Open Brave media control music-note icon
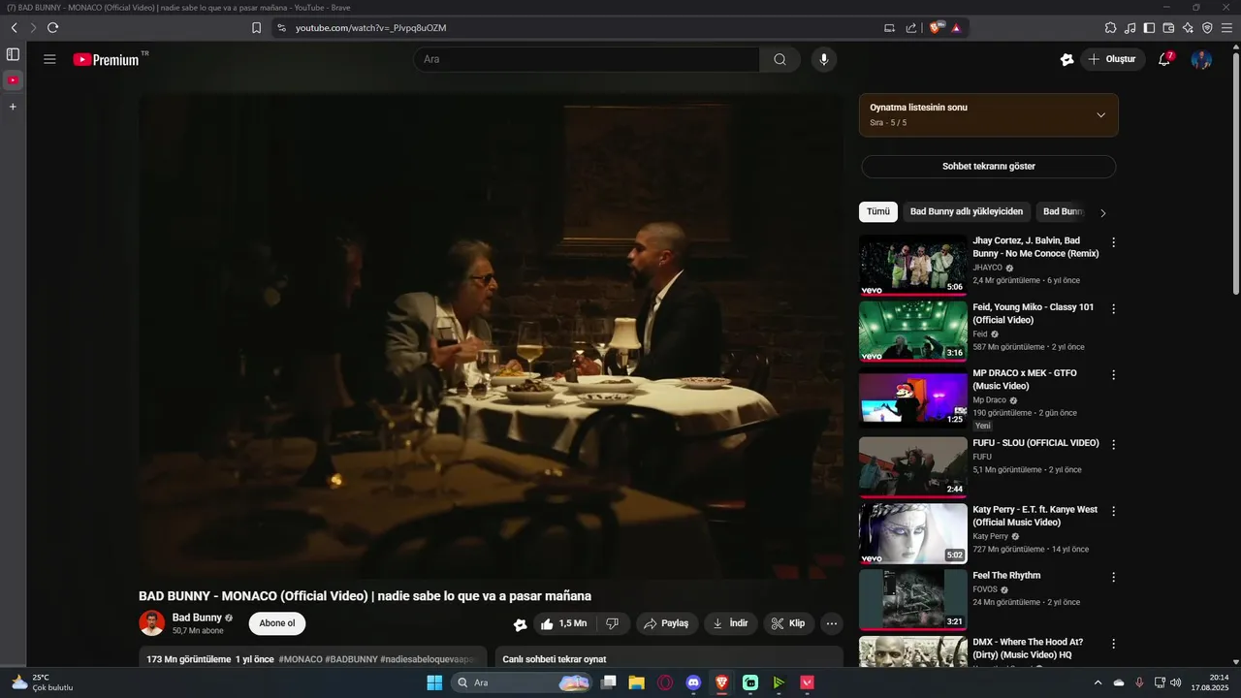1241x698 pixels. [x=1130, y=28]
